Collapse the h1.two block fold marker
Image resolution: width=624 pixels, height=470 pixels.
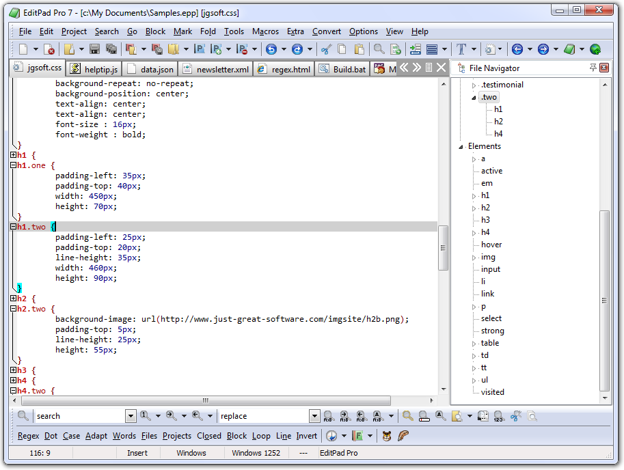pyautogui.click(x=13, y=227)
